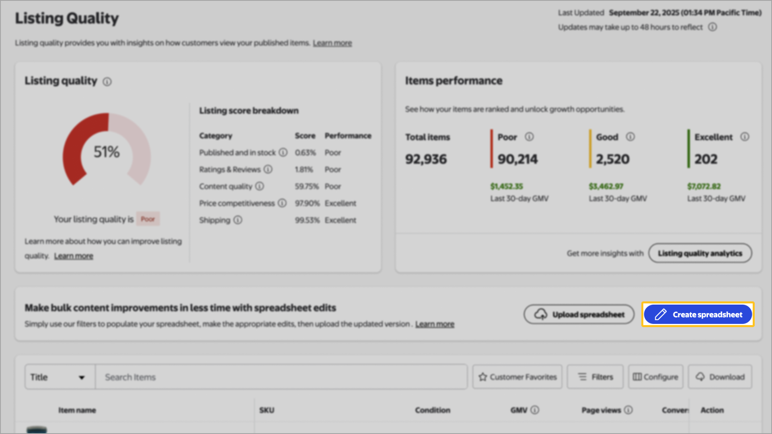
Task: Click the GMV column info icon
Action: (535, 410)
